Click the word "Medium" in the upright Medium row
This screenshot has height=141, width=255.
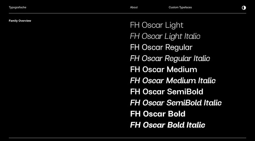click(x=182, y=69)
